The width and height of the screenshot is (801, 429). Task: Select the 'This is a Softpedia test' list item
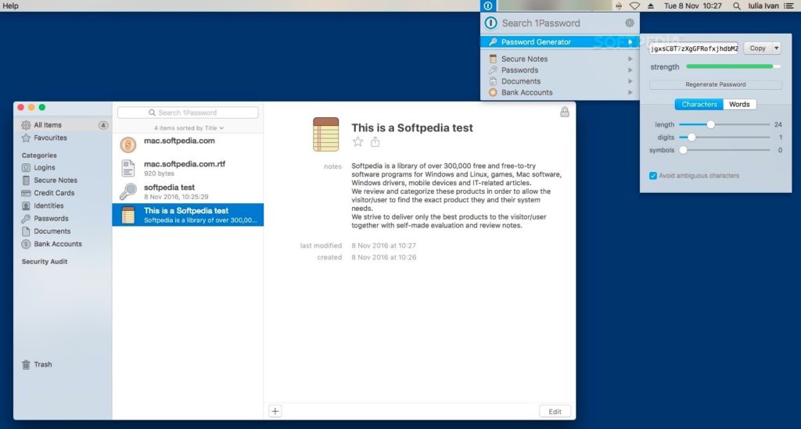tap(188, 215)
